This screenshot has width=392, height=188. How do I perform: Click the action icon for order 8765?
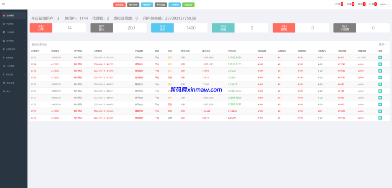click(380, 57)
